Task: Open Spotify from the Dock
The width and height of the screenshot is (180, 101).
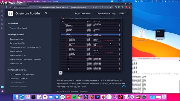Action: point(74,97)
